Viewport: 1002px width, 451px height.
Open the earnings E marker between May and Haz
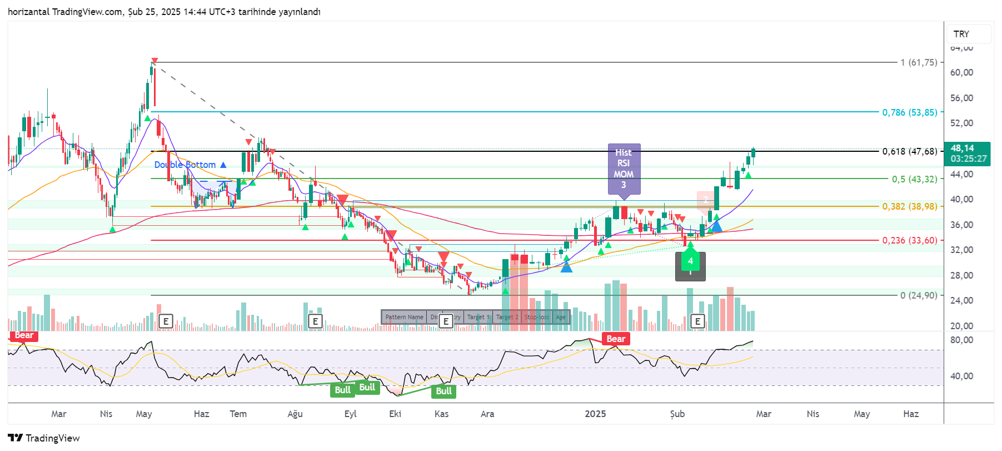click(166, 321)
